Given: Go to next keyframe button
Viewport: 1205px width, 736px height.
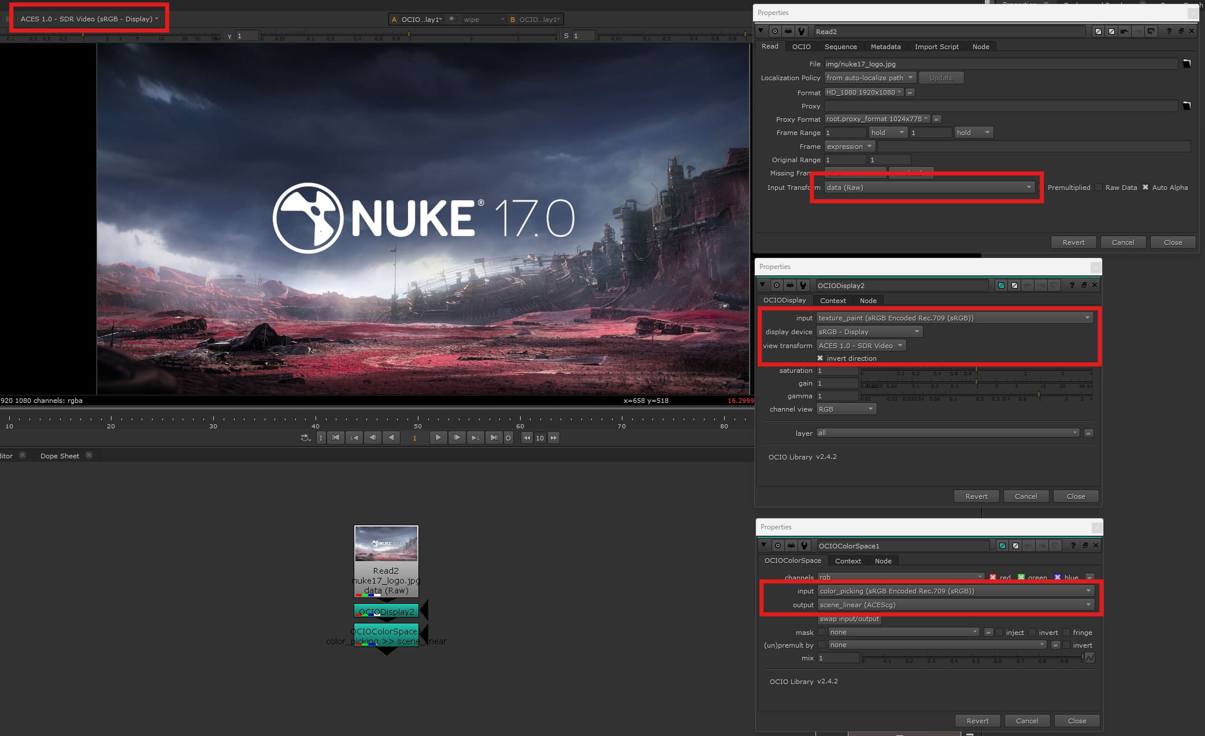Looking at the screenshot, I should pos(475,438).
